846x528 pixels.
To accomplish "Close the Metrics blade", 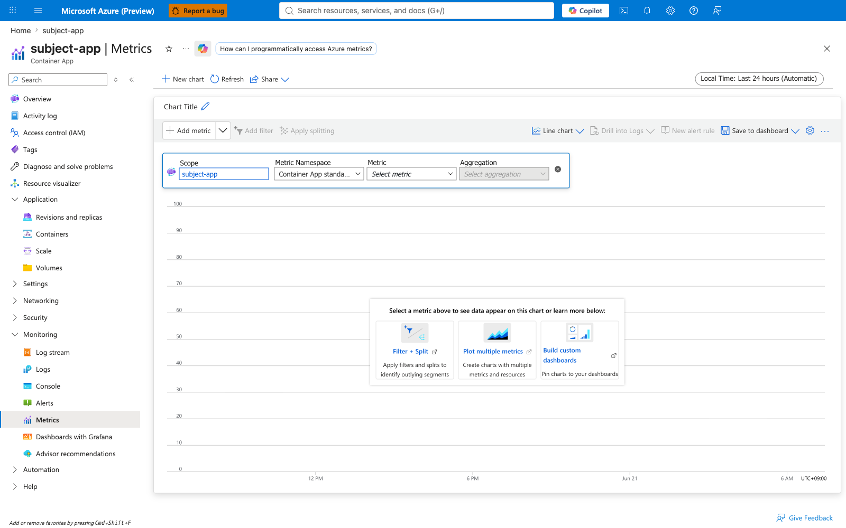I will point(827,49).
